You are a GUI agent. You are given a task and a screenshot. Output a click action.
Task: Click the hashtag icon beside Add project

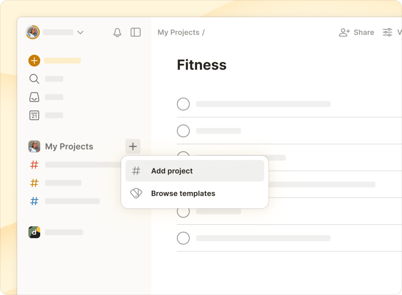pos(136,171)
